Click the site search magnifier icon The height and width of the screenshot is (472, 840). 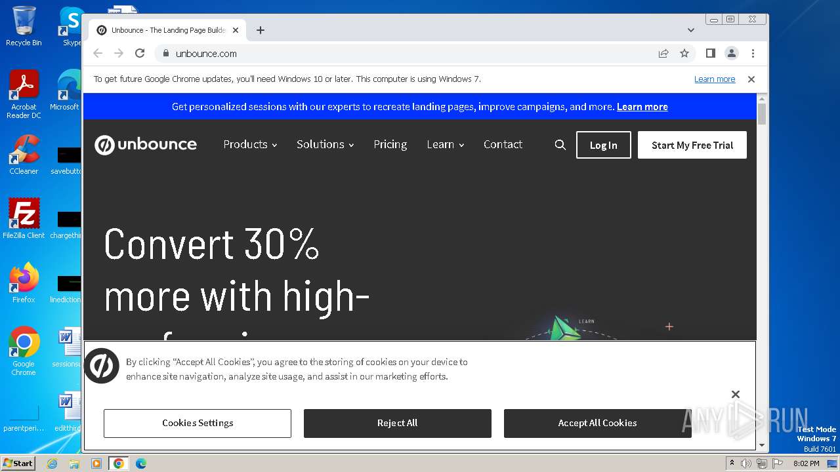point(560,145)
